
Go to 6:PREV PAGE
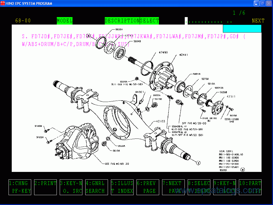coord(148,187)
